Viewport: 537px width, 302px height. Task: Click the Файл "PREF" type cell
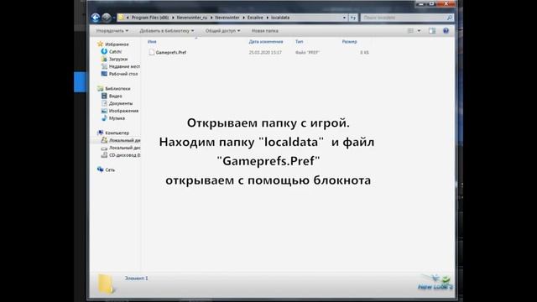pyautogui.click(x=307, y=52)
